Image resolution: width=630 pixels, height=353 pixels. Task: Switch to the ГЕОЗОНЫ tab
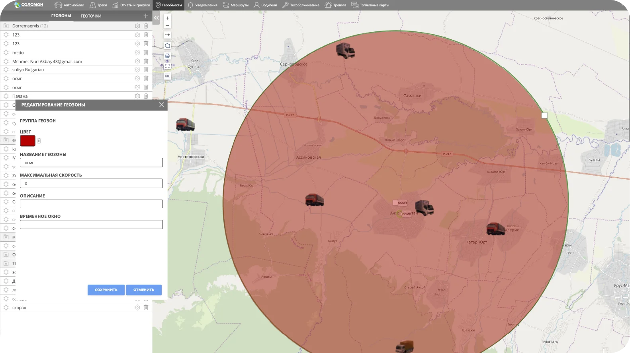pos(61,16)
